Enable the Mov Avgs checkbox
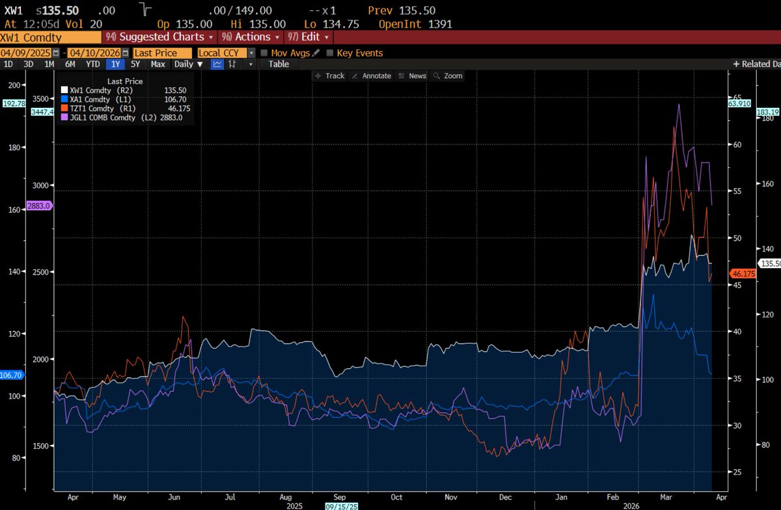Viewport: 781px width, 510px height. pos(264,53)
